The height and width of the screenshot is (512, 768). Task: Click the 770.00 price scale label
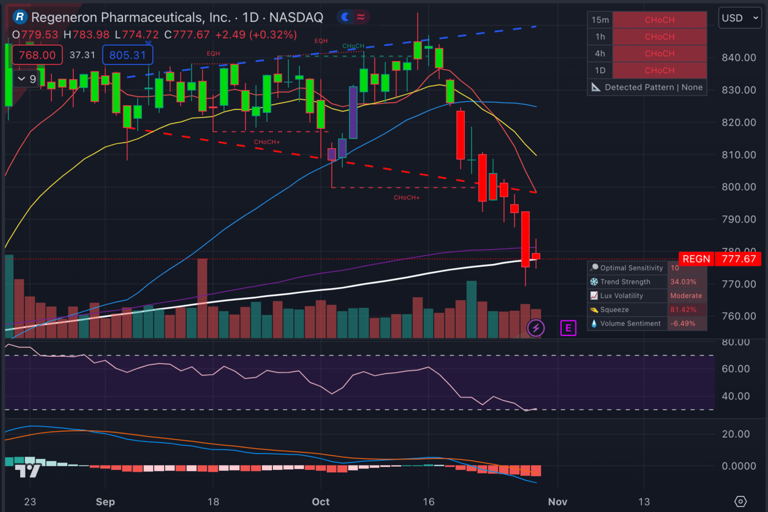(738, 284)
